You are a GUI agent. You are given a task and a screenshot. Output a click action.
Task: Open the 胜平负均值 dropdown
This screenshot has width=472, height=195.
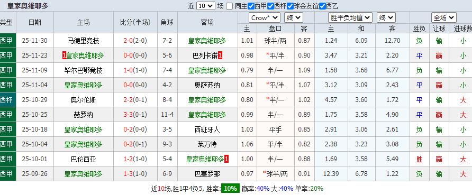coord(350,18)
